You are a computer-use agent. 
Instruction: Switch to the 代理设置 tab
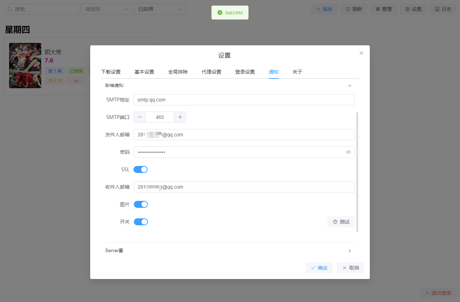tap(211, 72)
